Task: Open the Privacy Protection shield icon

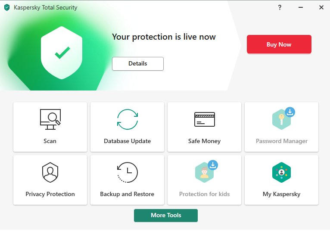Action: [x=50, y=172]
